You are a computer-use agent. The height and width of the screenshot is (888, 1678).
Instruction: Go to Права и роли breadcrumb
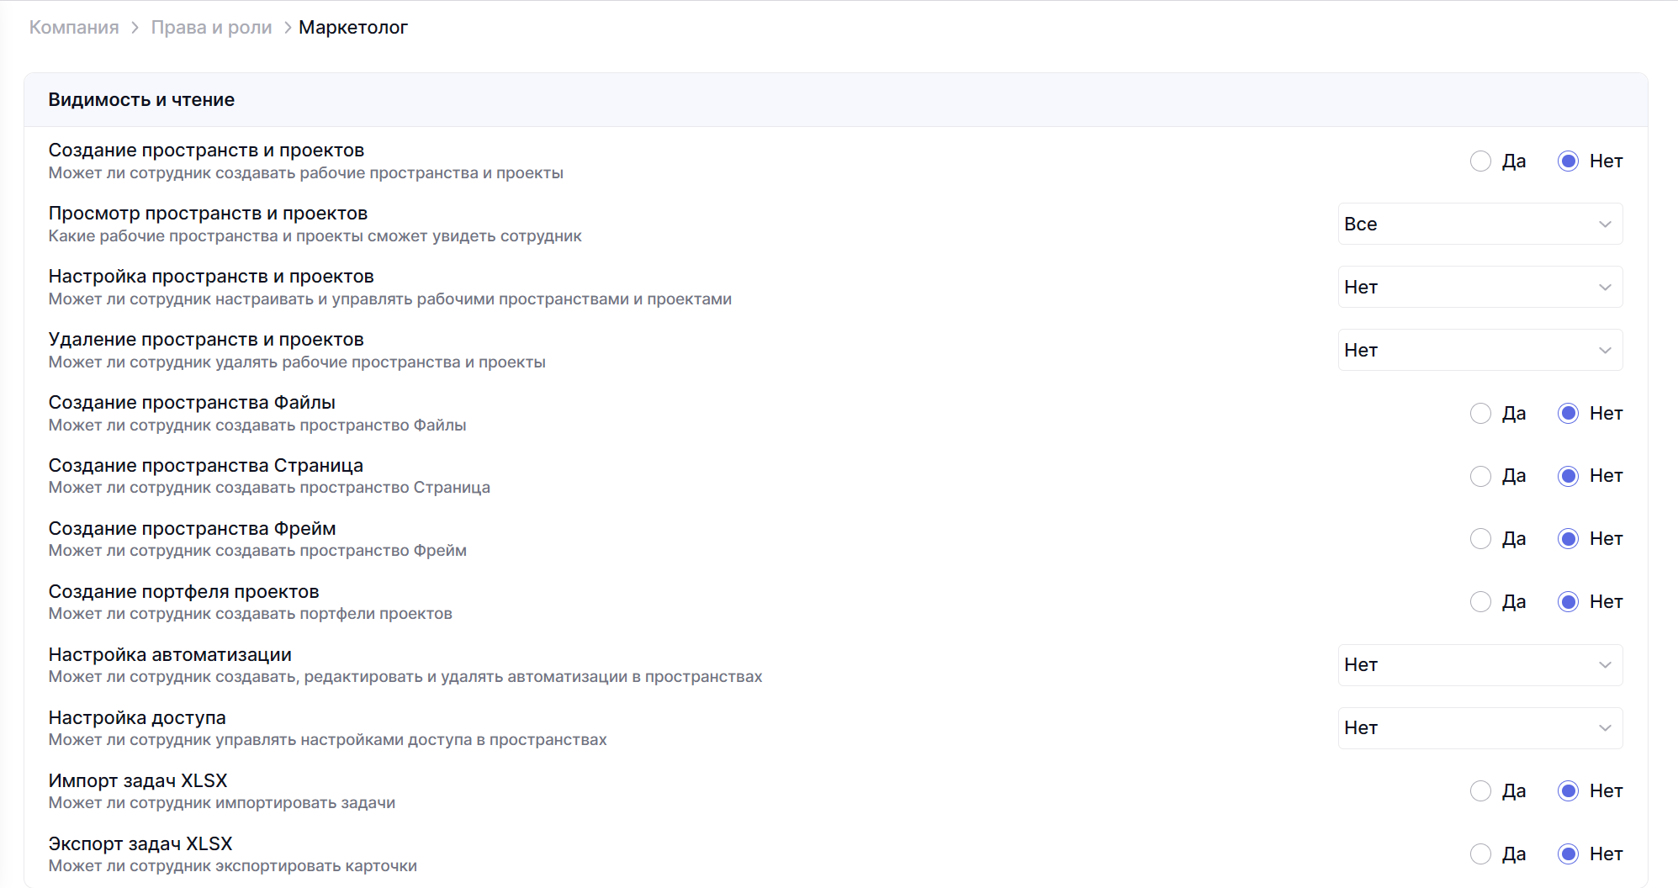coord(211,28)
